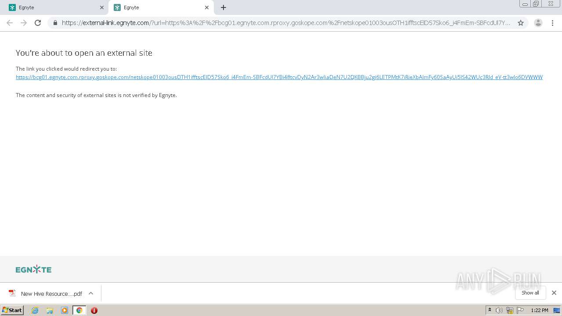This screenshot has width=562, height=316.
Task: View site security lock information
Action: tap(55, 23)
